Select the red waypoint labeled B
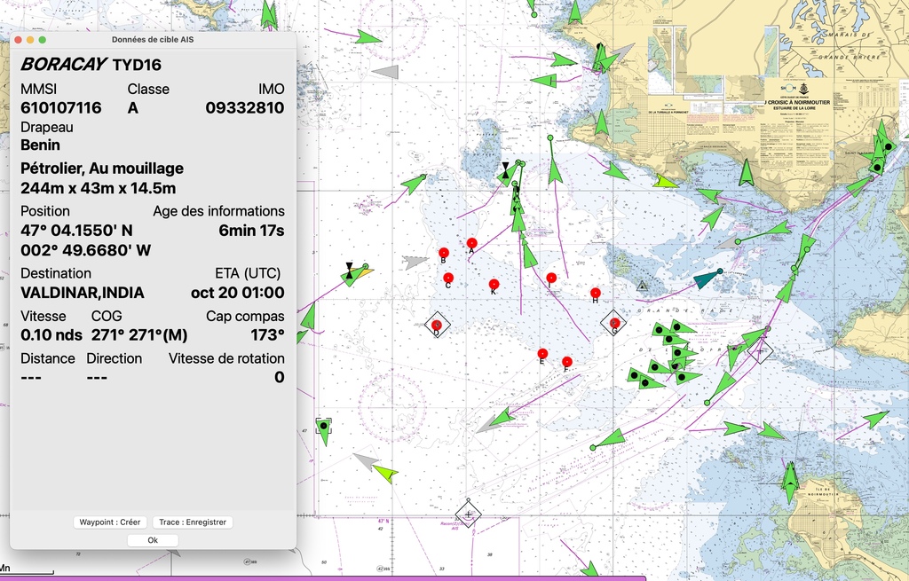Screen dimensions: 909x581 pos(443,252)
